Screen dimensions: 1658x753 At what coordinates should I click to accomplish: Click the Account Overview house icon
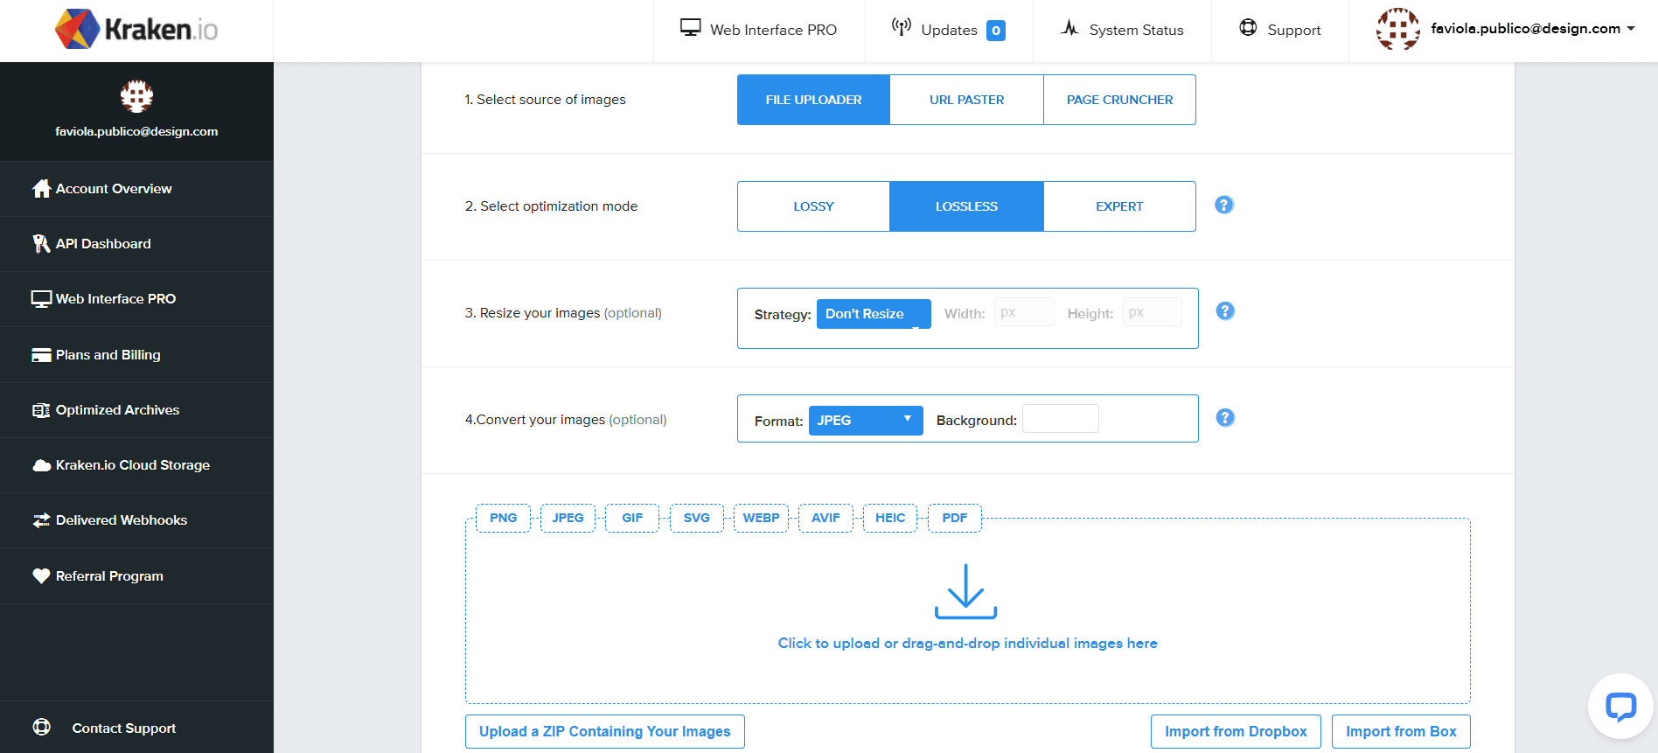pos(41,188)
